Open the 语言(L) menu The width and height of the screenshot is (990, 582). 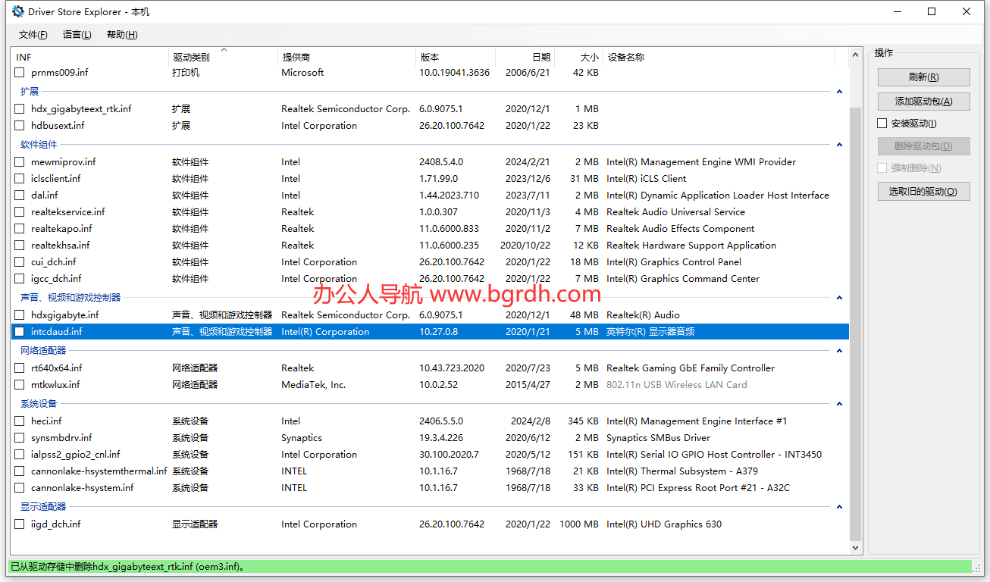(x=77, y=35)
